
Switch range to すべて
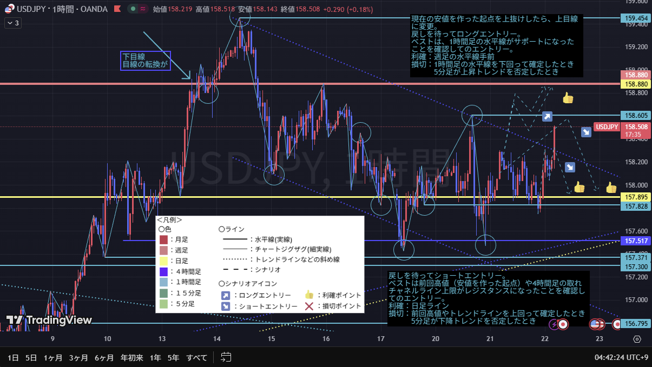(x=196, y=357)
